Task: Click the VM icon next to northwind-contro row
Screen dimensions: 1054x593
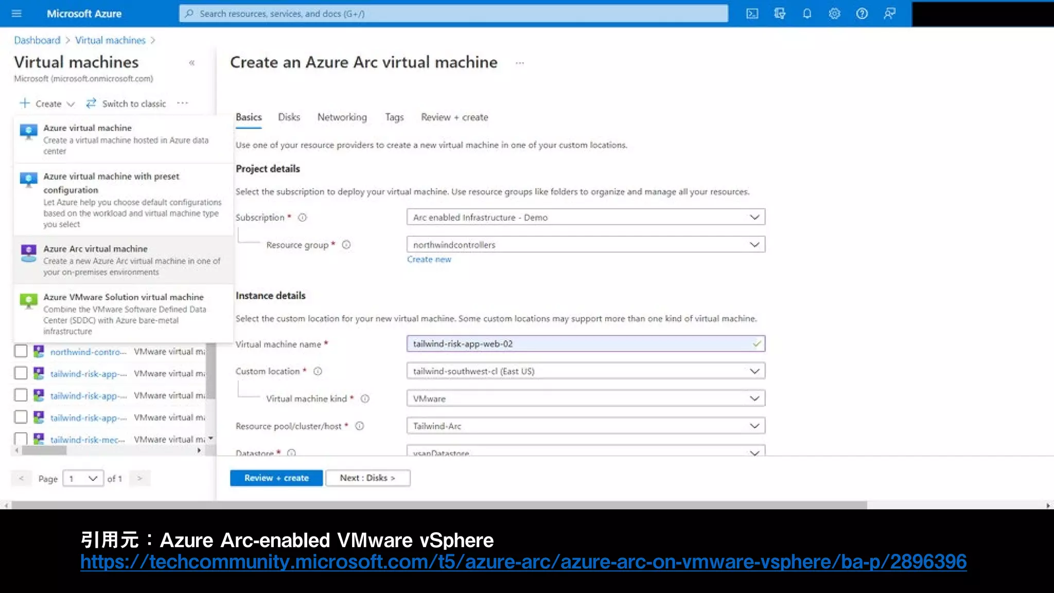Action: pyautogui.click(x=39, y=351)
